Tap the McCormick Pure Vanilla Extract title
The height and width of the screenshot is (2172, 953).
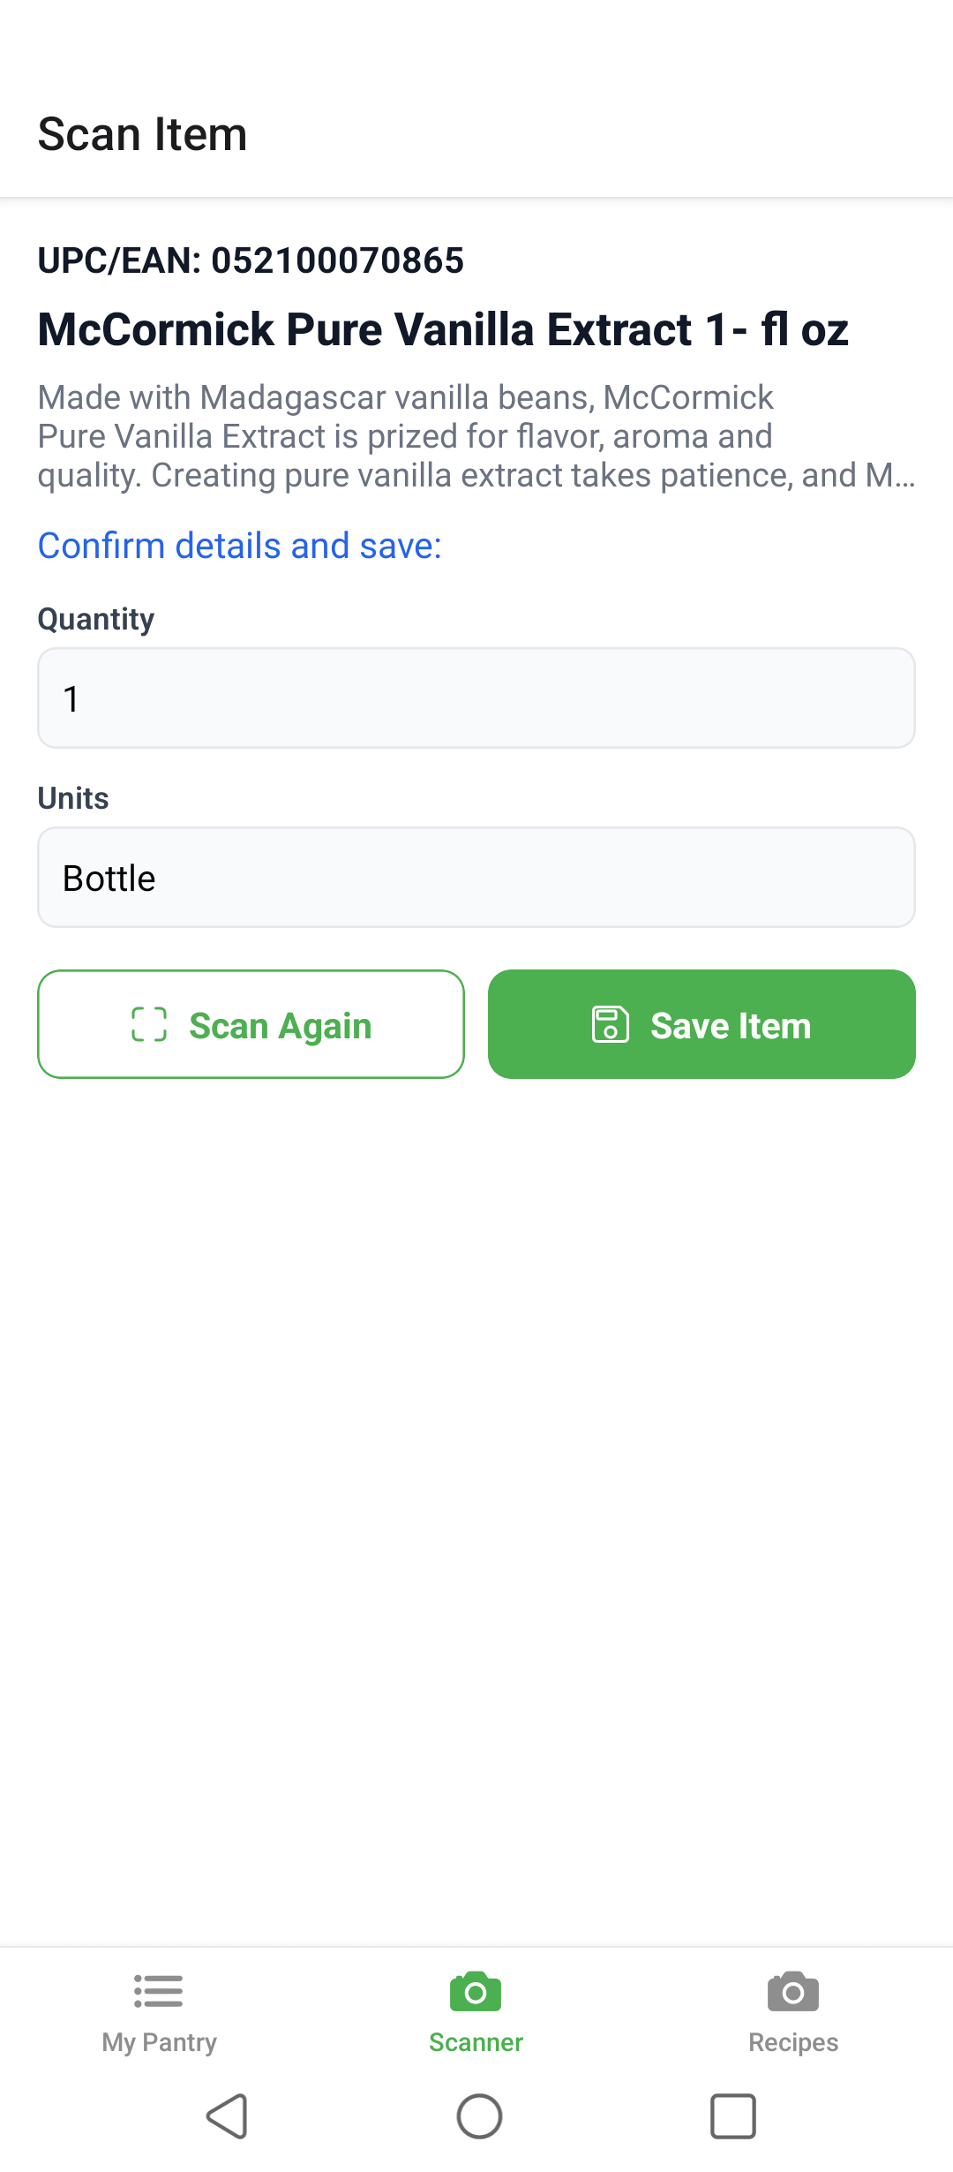(443, 329)
